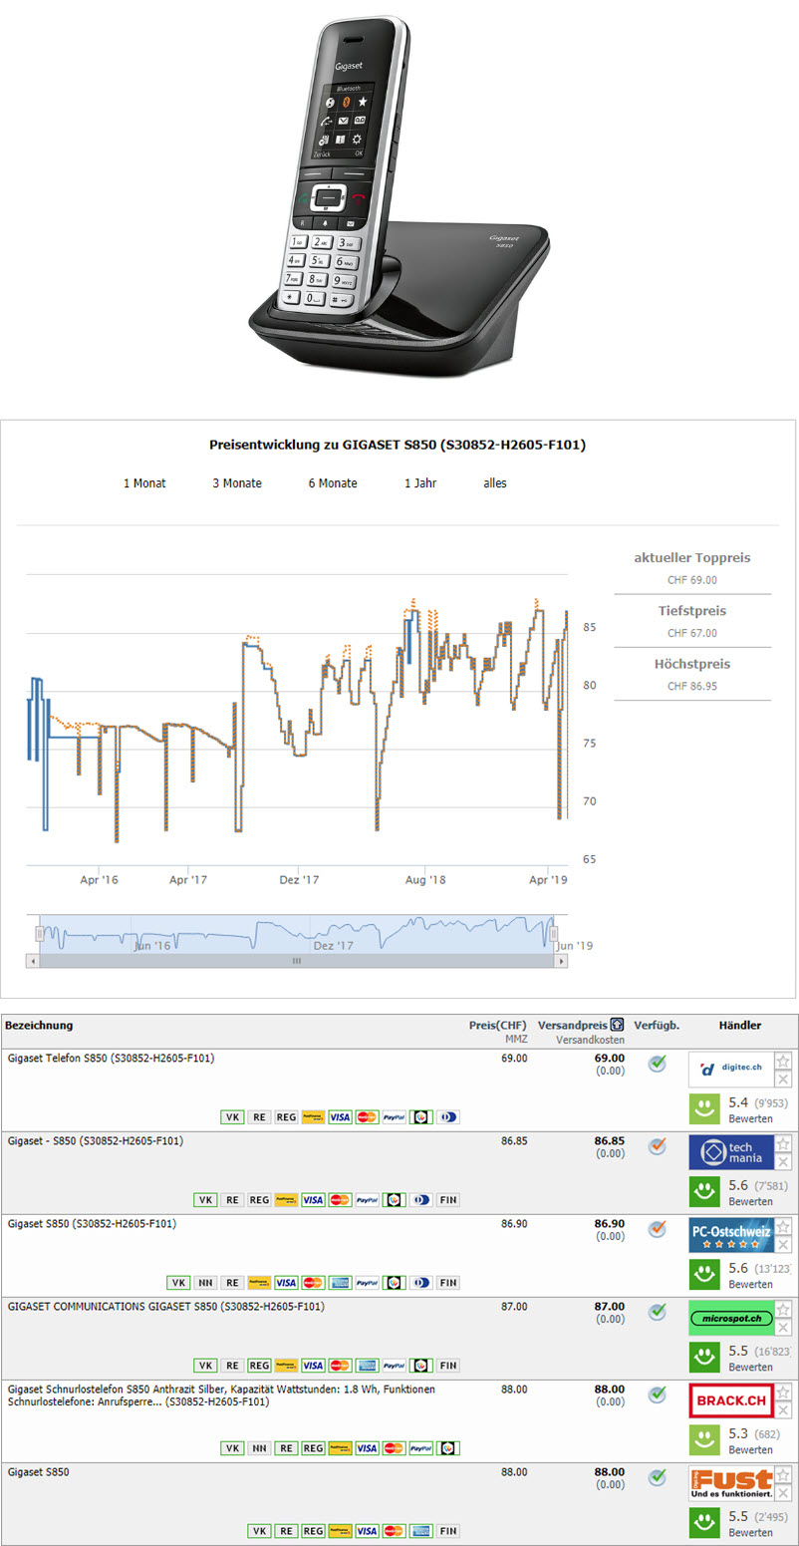799x1546 pixels.
Task: Hide microspot.ch with its X icon
Action: pyautogui.click(x=783, y=1327)
